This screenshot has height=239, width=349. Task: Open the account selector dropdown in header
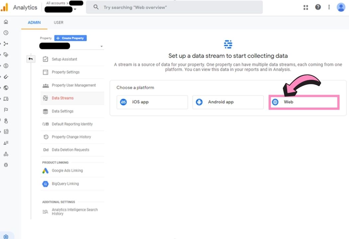tap(75, 9)
